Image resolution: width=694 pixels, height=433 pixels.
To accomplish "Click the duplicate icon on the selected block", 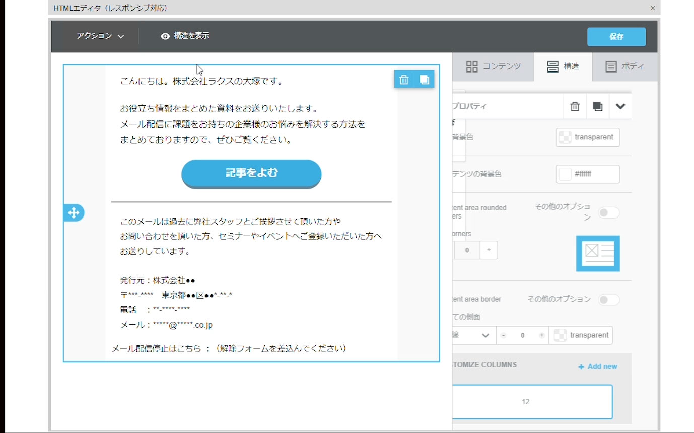I will (x=424, y=80).
